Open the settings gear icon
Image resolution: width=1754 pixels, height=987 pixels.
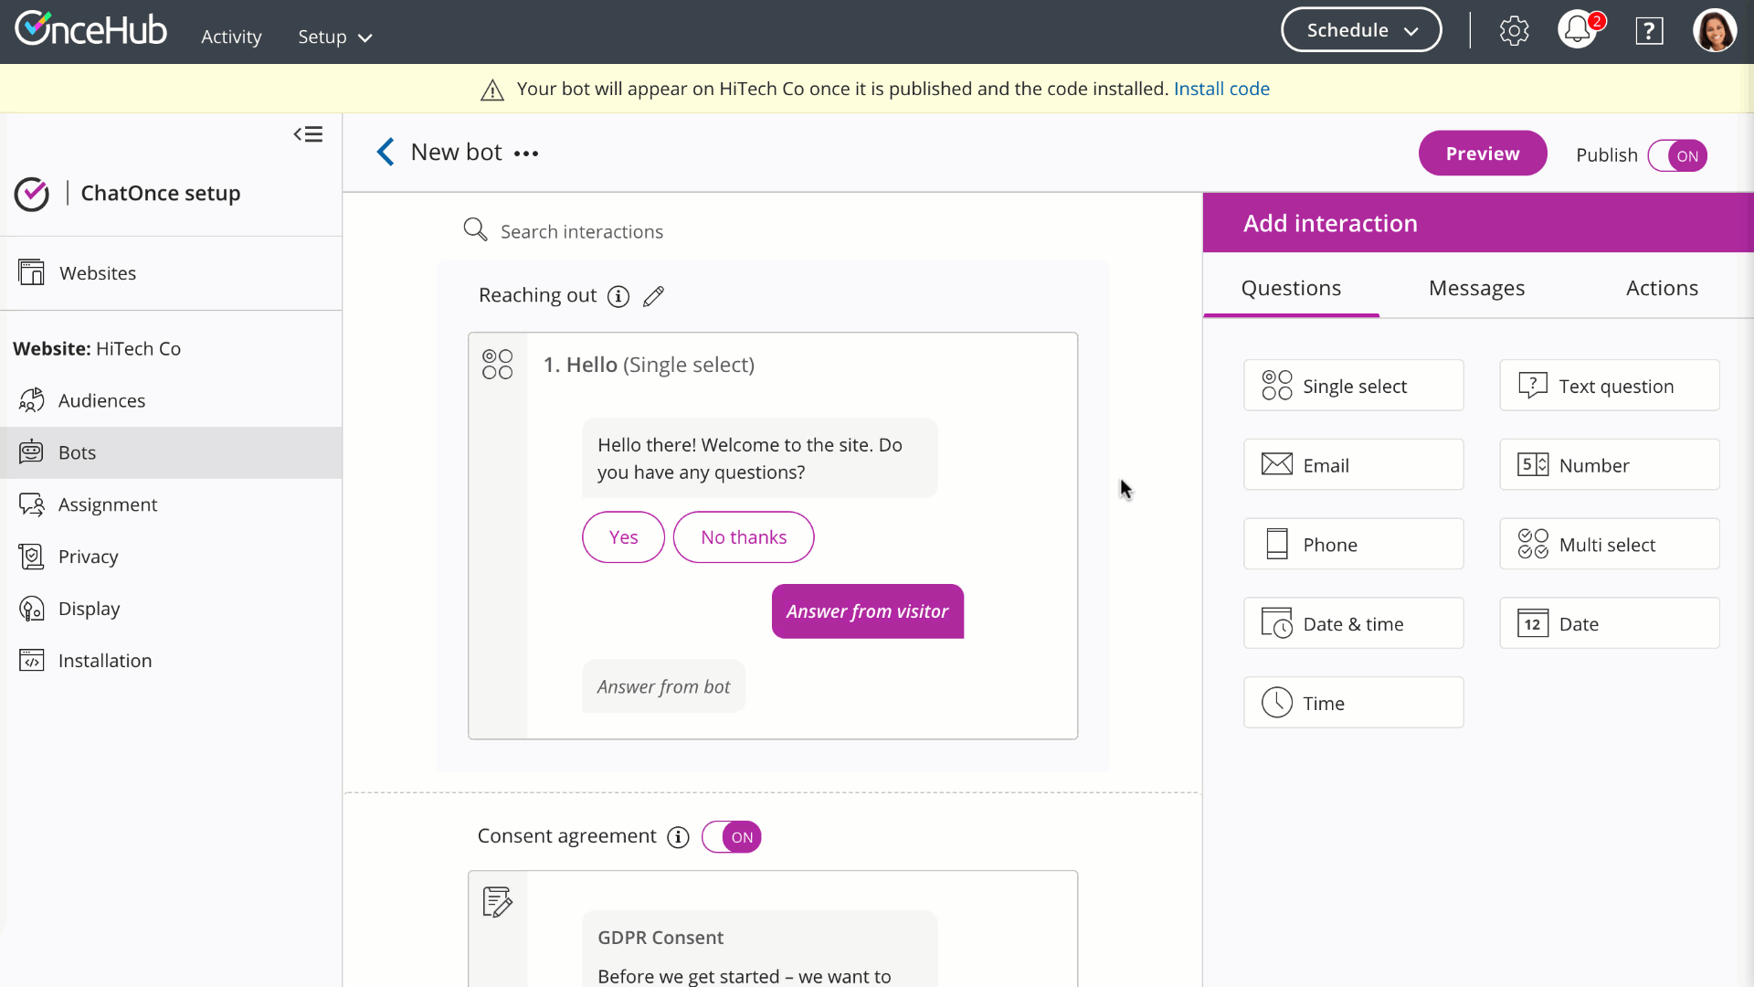pyautogui.click(x=1514, y=31)
